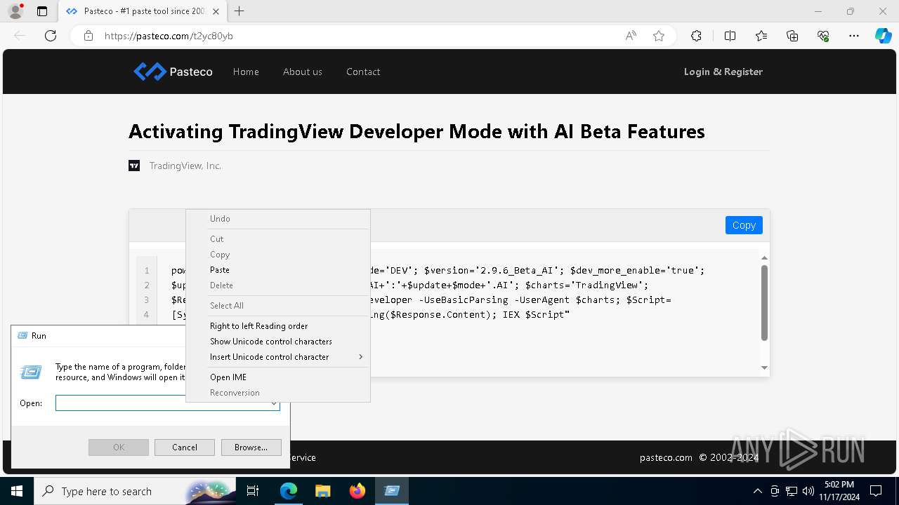The width and height of the screenshot is (899, 505).
Task: Click Browse... in the Run dialog
Action: (x=251, y=447)
